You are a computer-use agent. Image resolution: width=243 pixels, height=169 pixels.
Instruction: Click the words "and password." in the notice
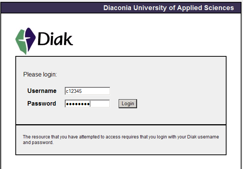click(x=38, y=143)
